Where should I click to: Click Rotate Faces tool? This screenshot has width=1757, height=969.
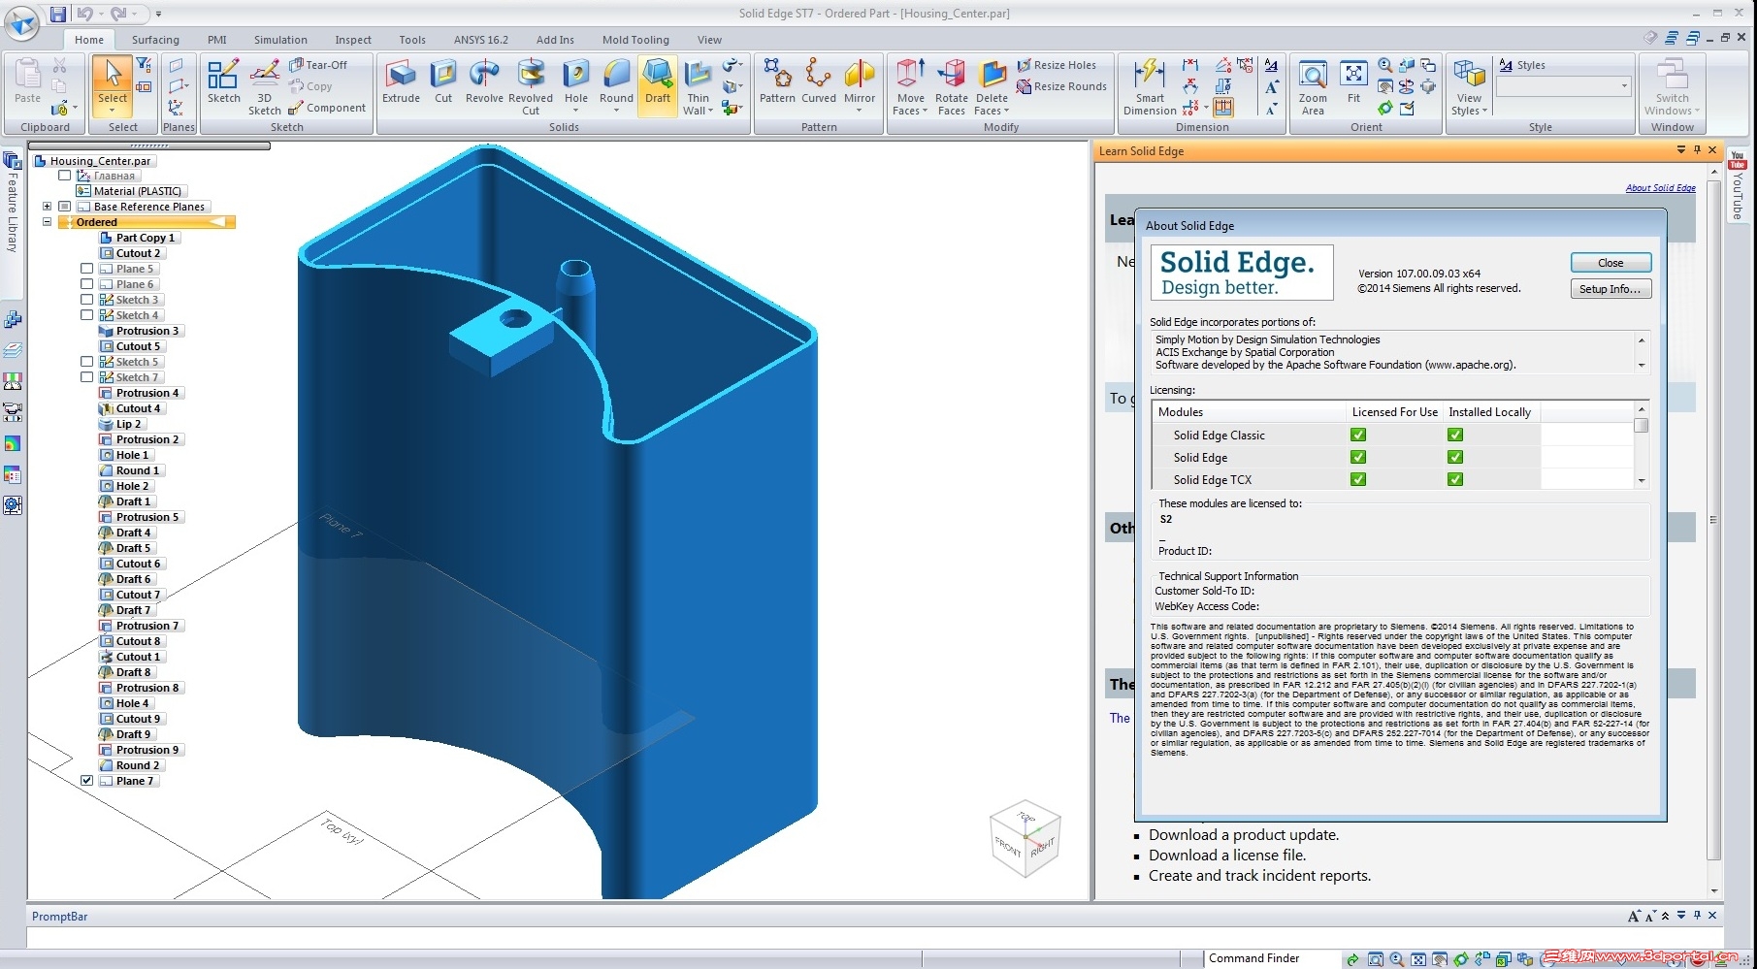click(x=952, y=87)
